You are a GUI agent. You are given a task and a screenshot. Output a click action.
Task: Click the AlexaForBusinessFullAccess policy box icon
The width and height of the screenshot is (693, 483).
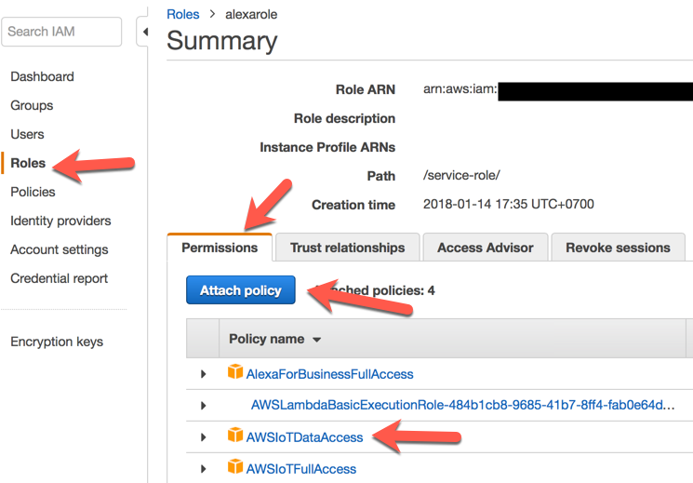click(235, 373)
